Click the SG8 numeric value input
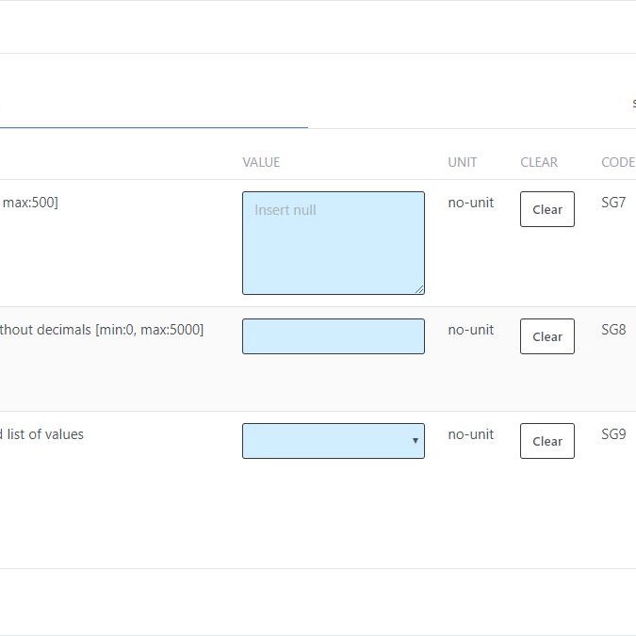636x636 pixels. click(x=333, y=336)
